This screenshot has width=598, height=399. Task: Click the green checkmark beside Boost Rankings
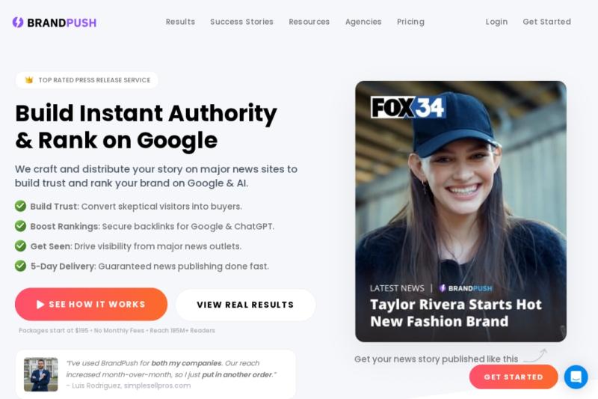(21, 226)
